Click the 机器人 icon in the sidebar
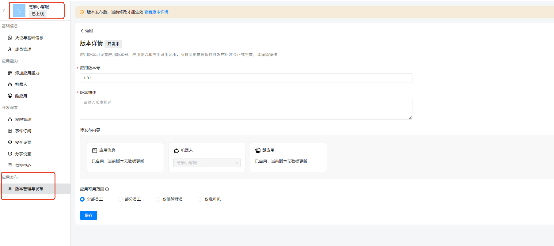 point(10,84)
